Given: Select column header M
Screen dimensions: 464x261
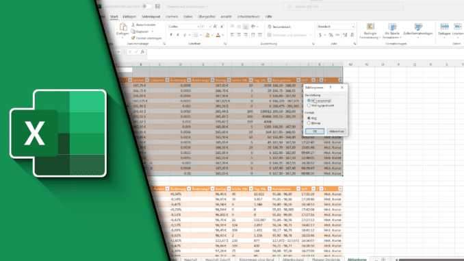Looking at the screenshot, I should pos(350,64).
